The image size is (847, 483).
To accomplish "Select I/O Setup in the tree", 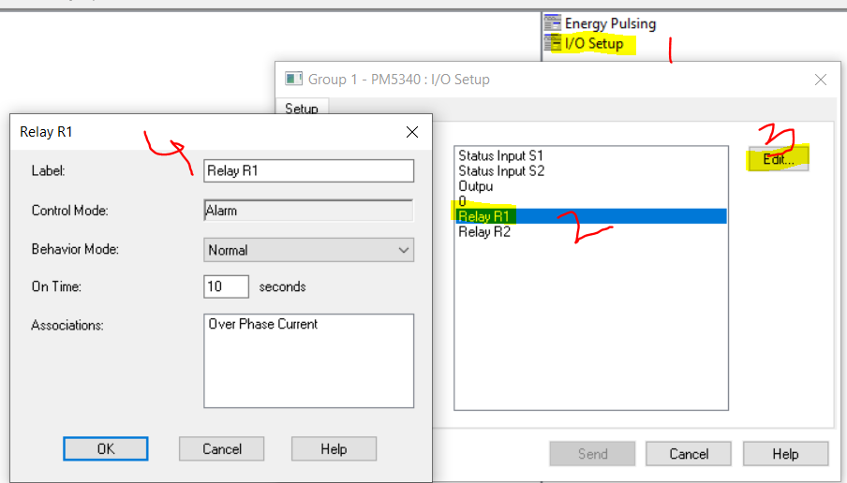I will [594, 43].
